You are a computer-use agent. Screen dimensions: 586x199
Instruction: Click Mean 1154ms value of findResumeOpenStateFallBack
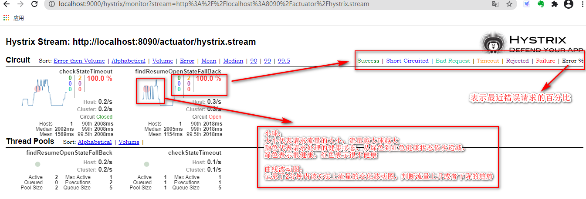[173, 134]
